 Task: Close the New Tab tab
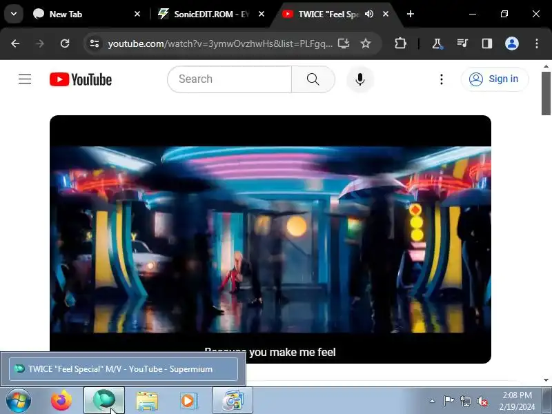pos(137,14)
